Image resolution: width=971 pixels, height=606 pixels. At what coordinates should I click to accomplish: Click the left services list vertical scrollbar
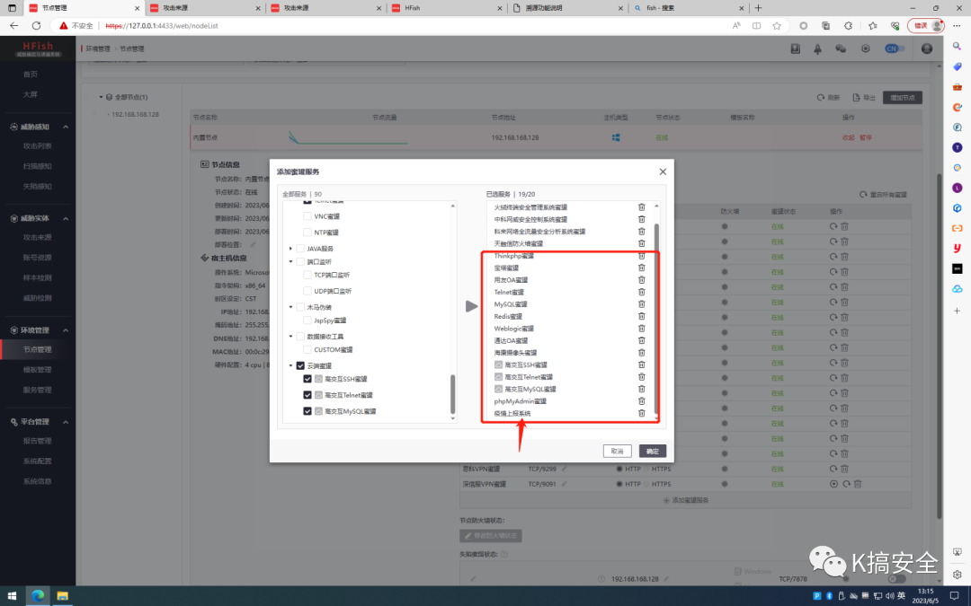tap(452, 394)
